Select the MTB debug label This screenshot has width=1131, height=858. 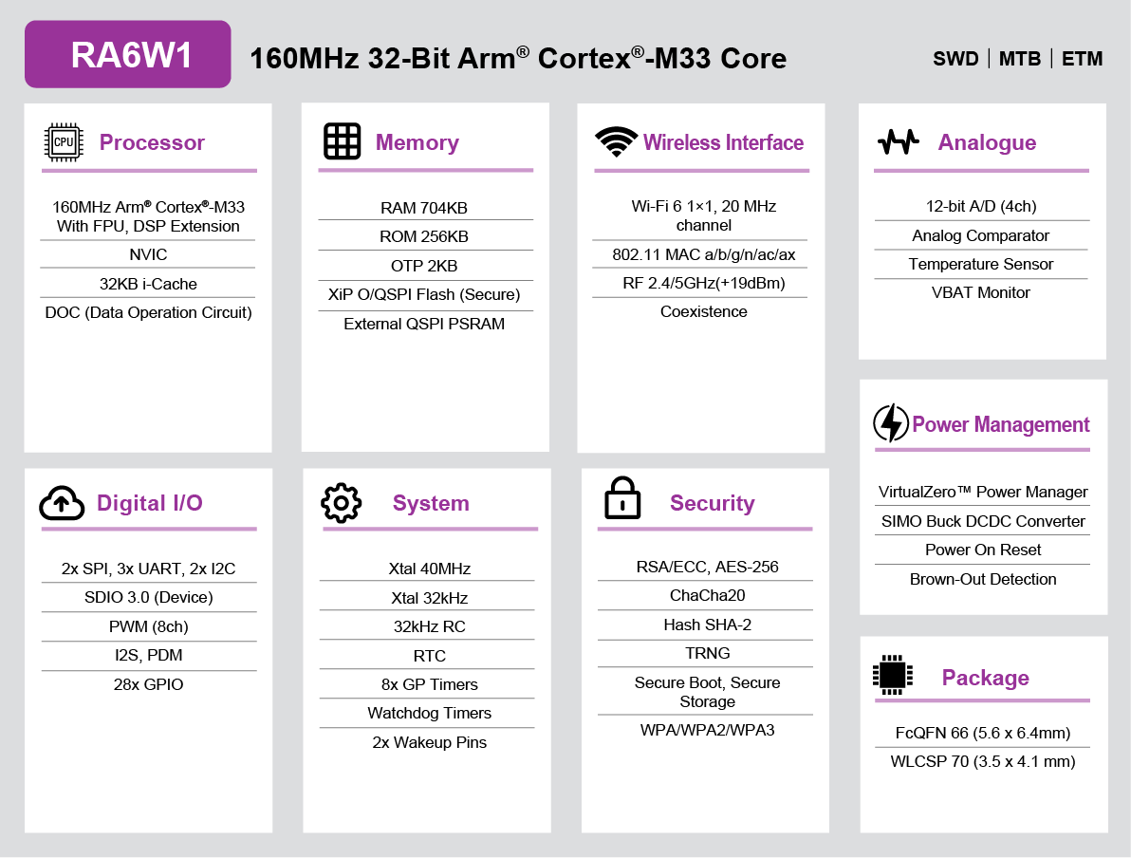pos(1020,59)
